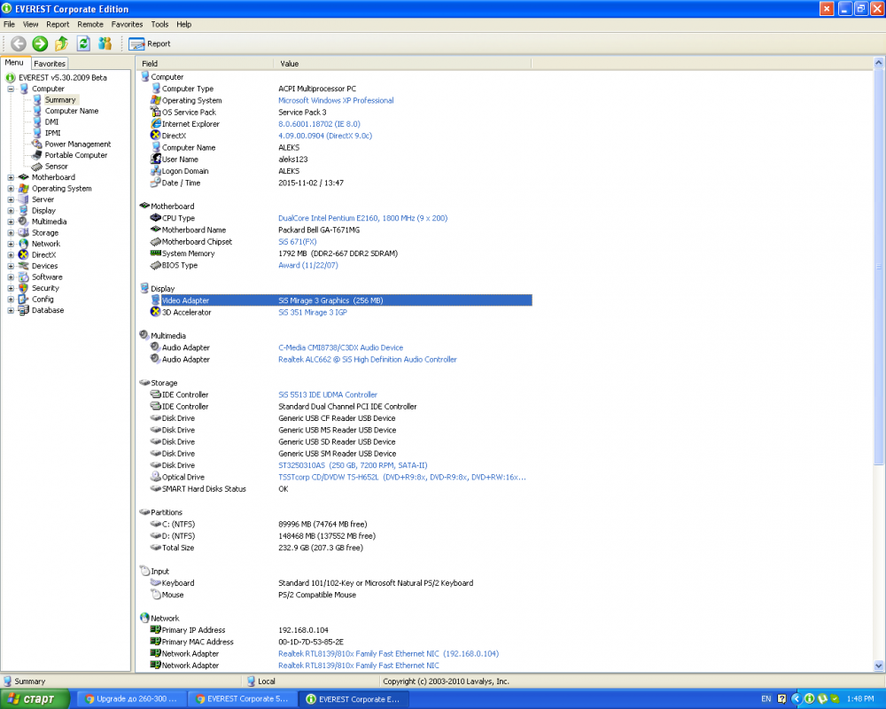Open the View menu
The height and width of the screenshot is (709, 886).
click(30, 24)
